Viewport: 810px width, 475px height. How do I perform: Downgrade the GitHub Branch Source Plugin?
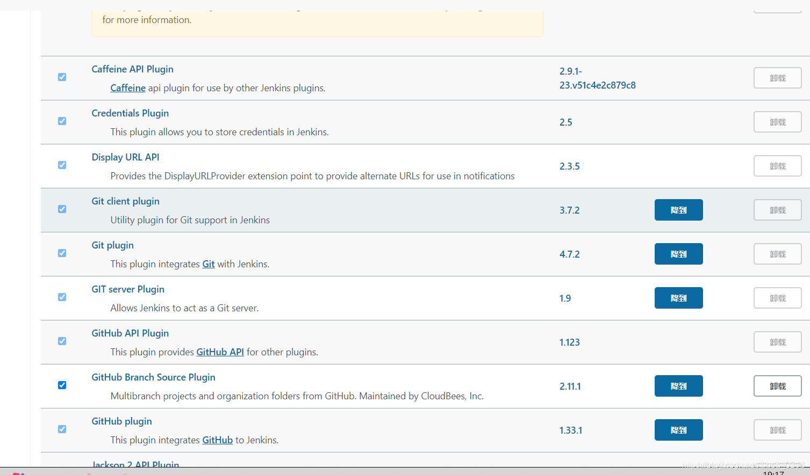tap(679, 386)
